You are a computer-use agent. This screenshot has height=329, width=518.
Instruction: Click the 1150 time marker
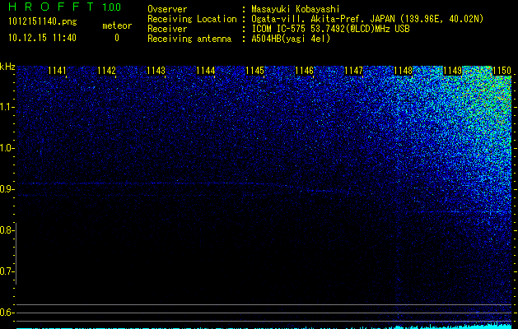point(502,71)
